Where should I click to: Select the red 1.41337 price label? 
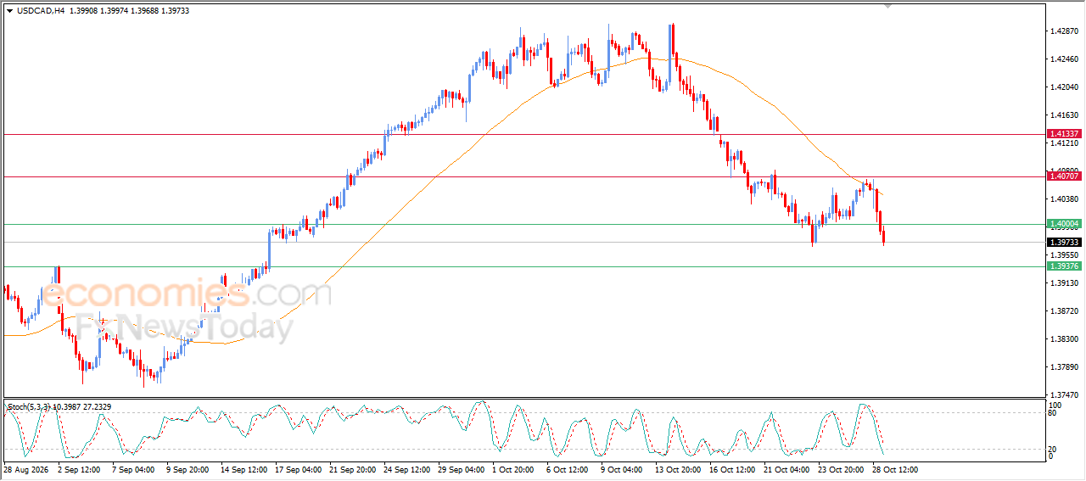pyautogui.click(x=1064, y=134)
